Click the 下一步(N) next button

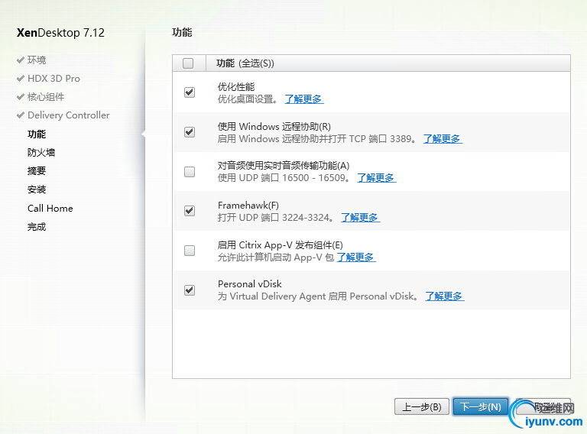coord(481,406)
